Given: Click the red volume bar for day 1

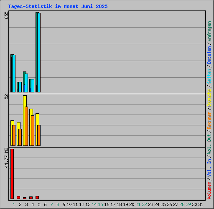Looking at the screenshot, I should [x=12, y=174].
